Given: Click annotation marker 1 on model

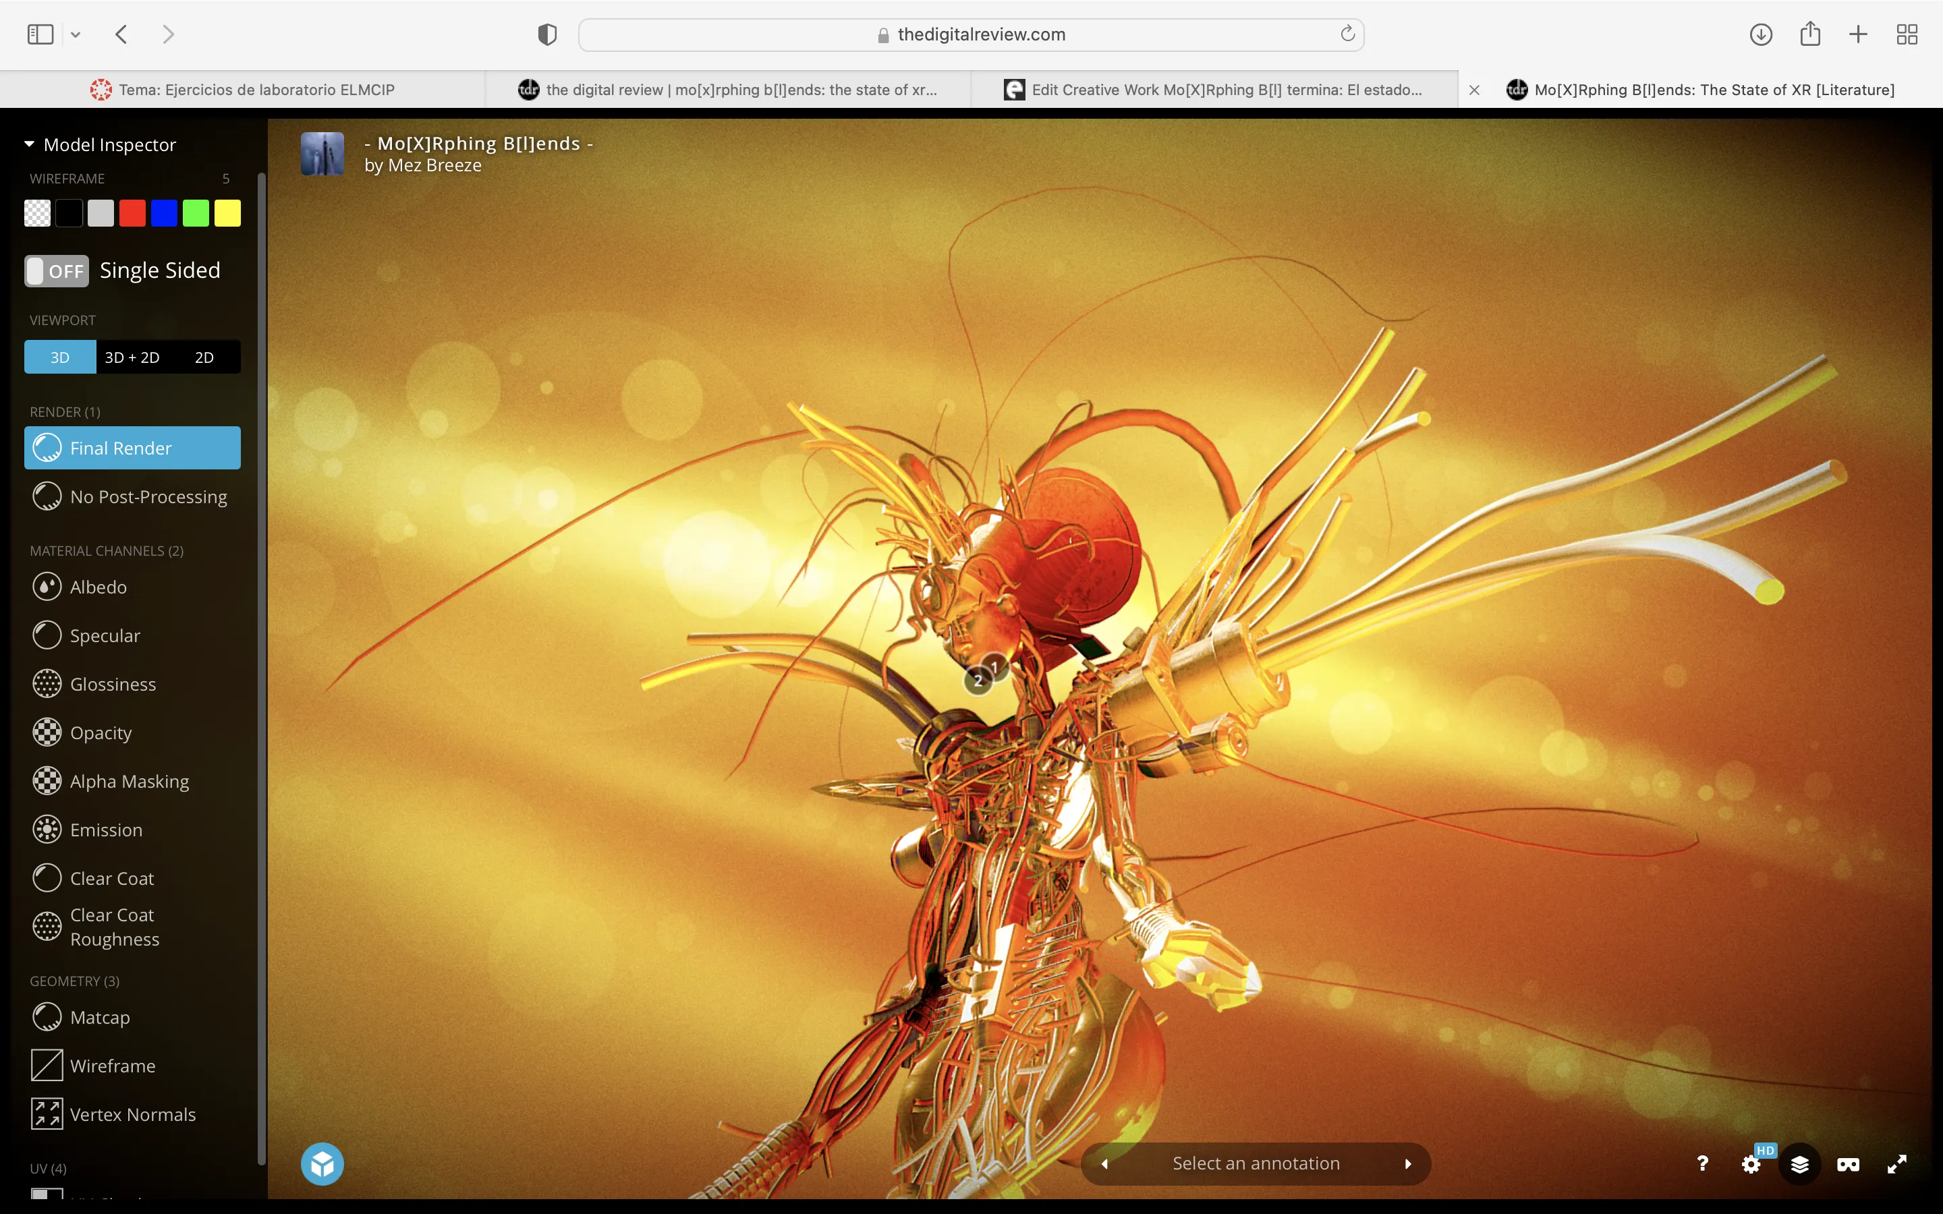Looking at the screenshot, I should [995, 666].
